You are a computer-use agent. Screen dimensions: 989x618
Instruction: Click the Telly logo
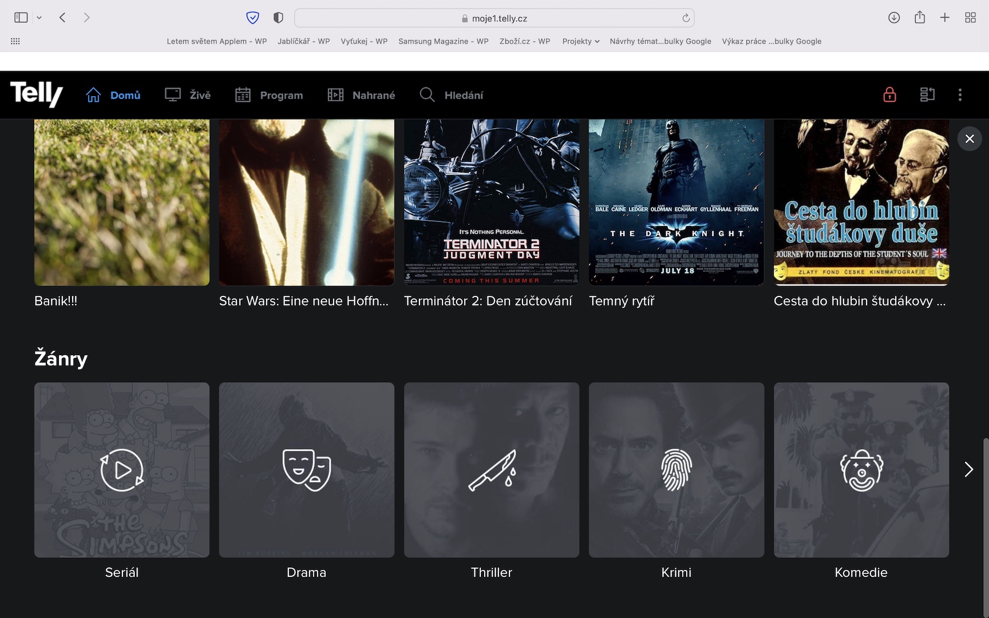click(37, 94)
